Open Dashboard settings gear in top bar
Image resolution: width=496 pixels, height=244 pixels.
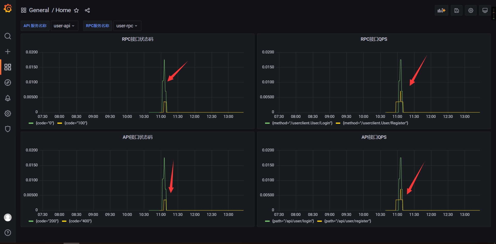click(471, 10)
